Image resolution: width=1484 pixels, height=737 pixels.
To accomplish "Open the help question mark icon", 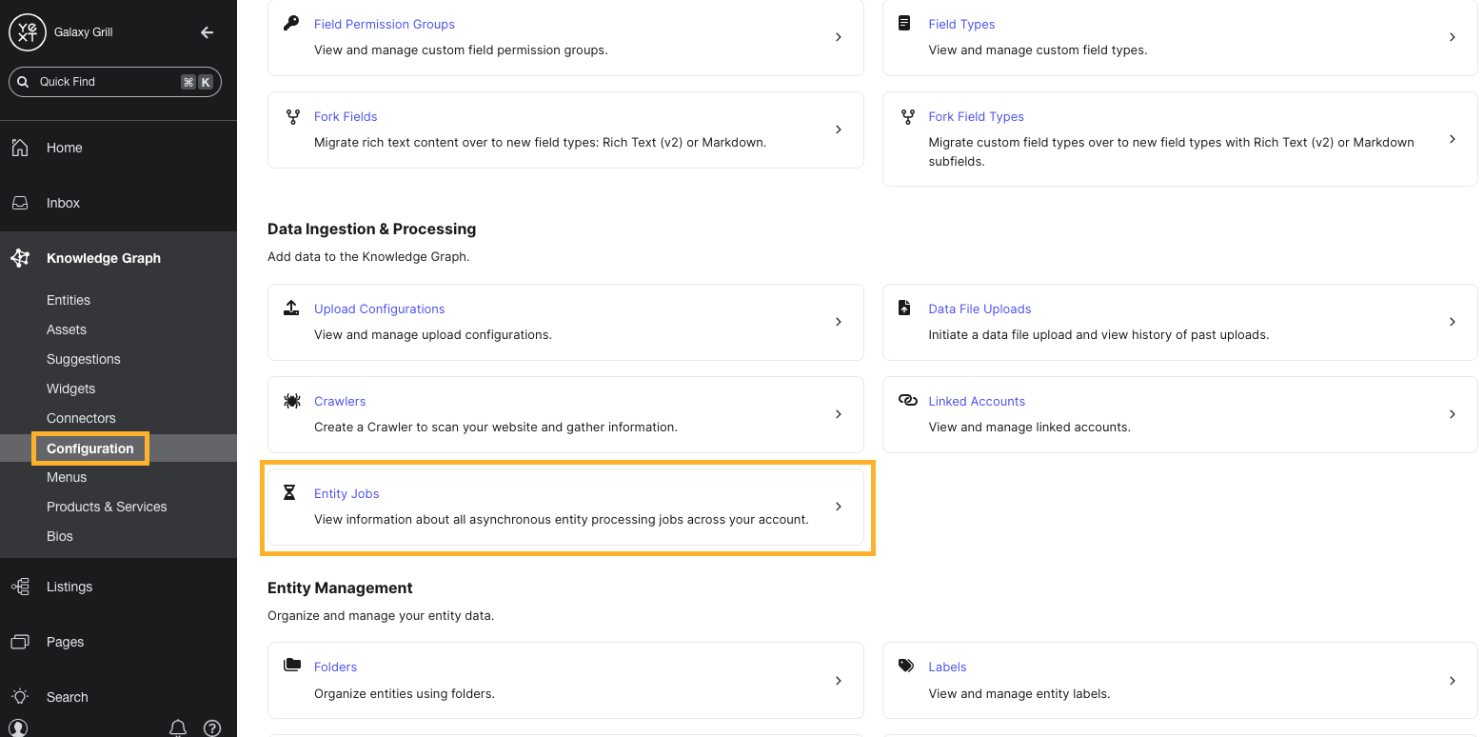I will coord(212,727).
